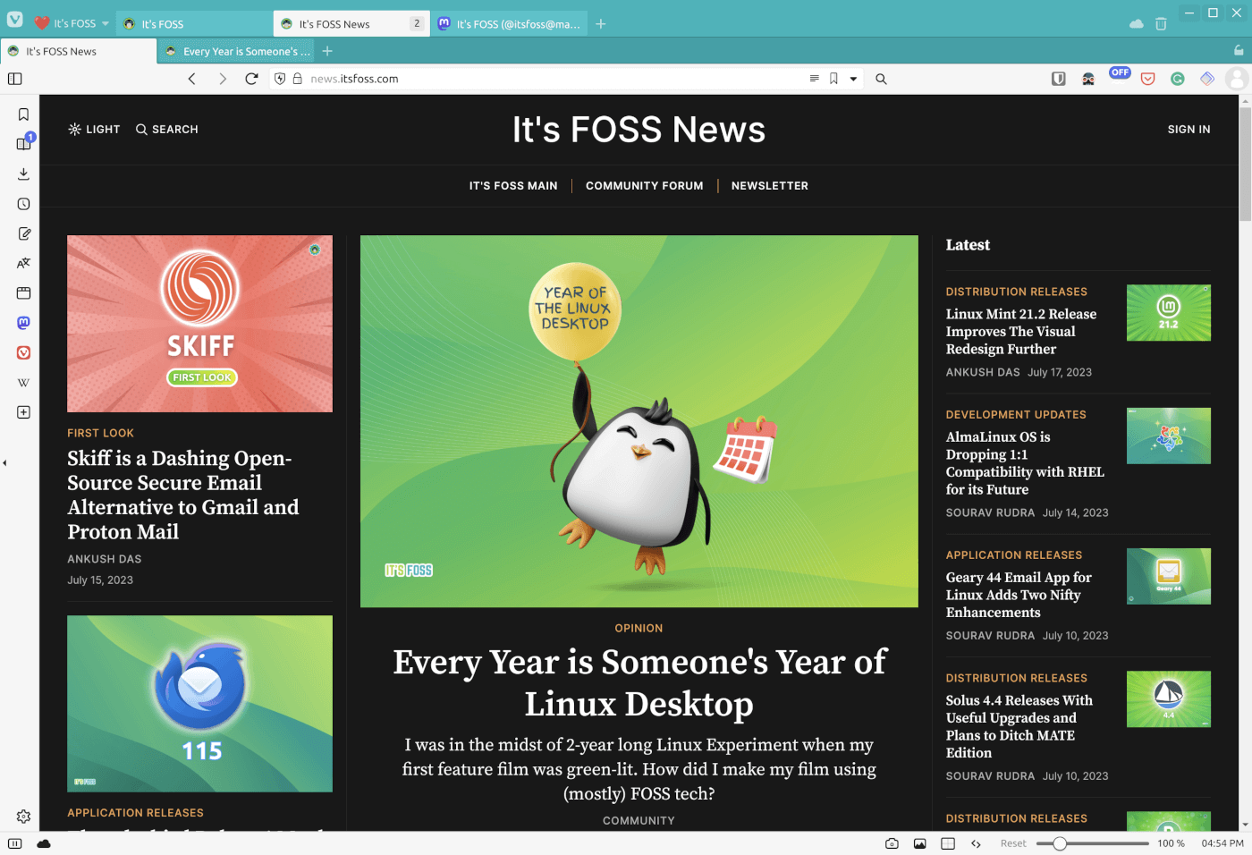The height and width of the screenshot is (855, 1252).
Task: Switch to Every Year is Someone's tab
Action: (237, 51)
